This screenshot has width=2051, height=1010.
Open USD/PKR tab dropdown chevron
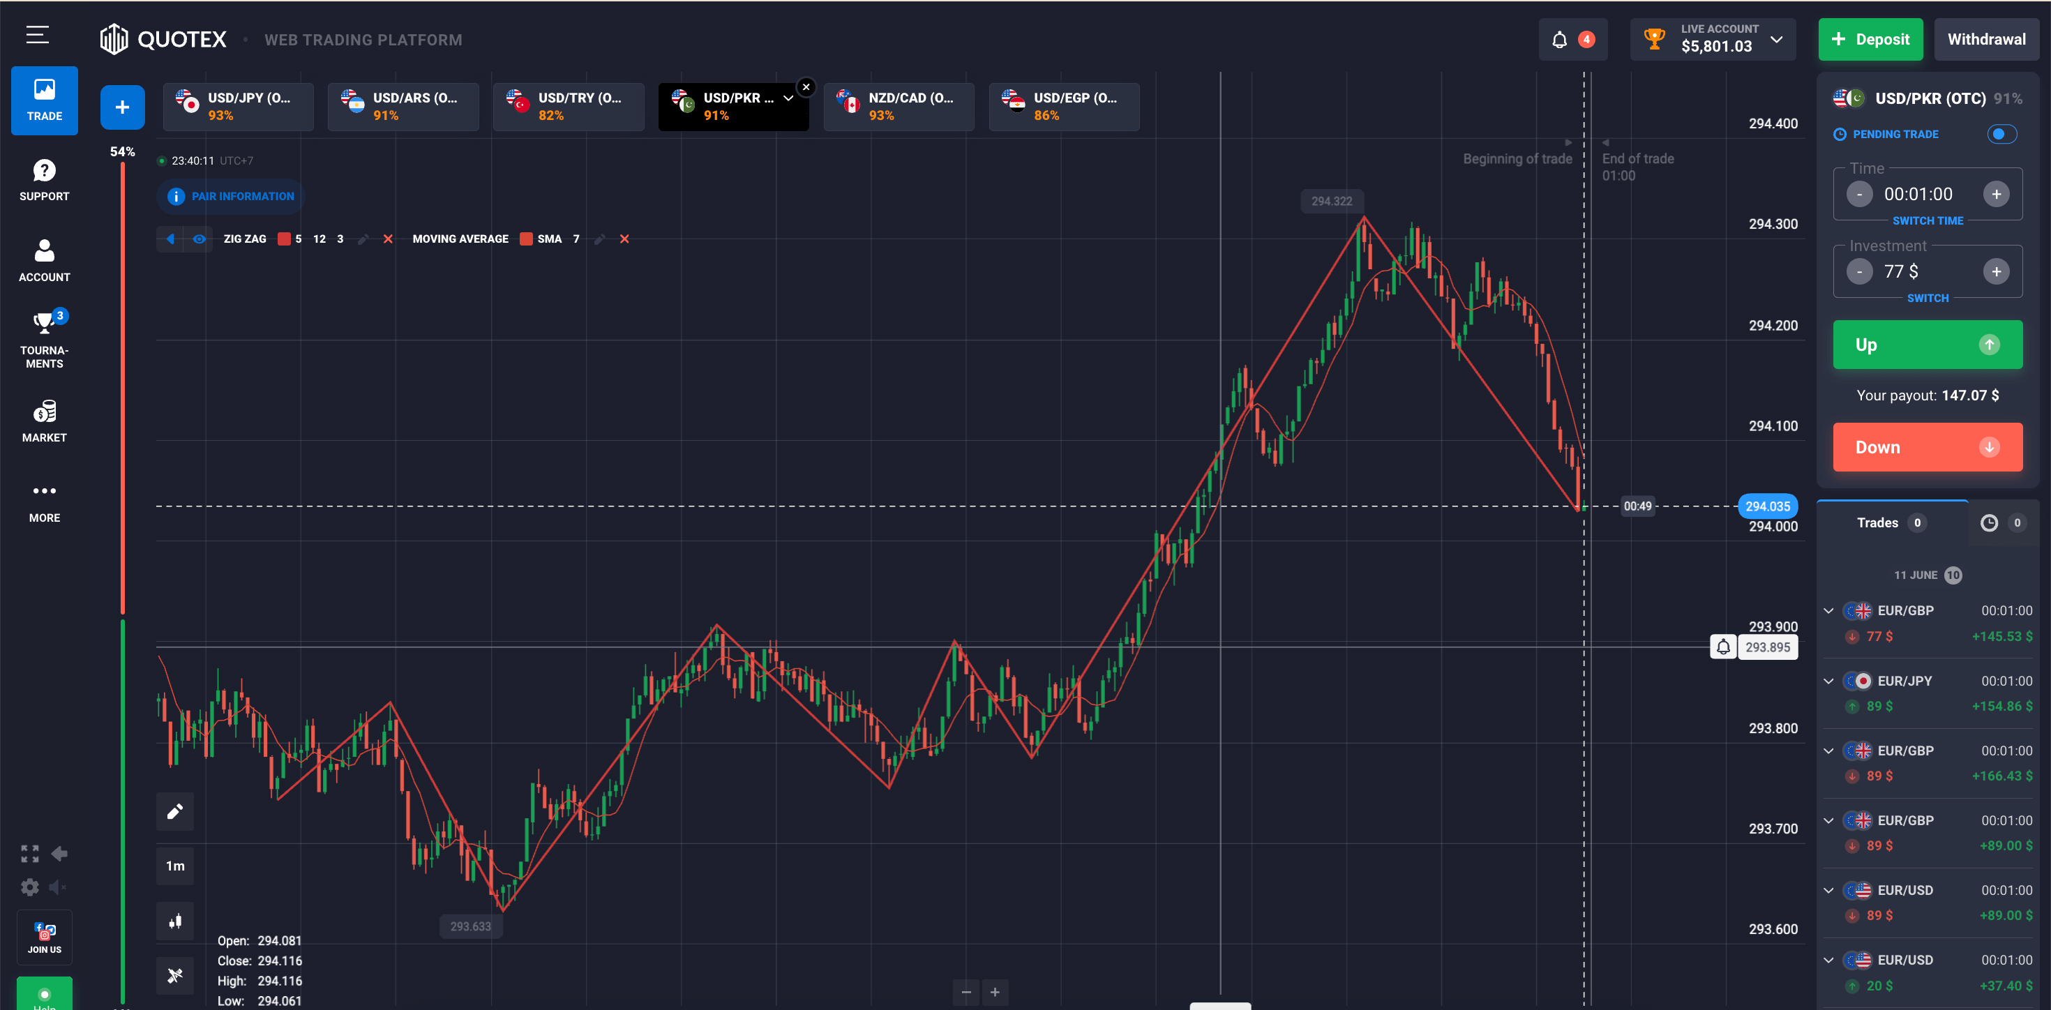788,98
